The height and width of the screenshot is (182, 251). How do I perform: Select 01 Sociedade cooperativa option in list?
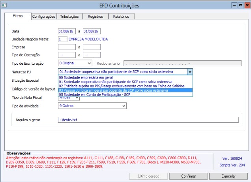[x=125, y=82]
